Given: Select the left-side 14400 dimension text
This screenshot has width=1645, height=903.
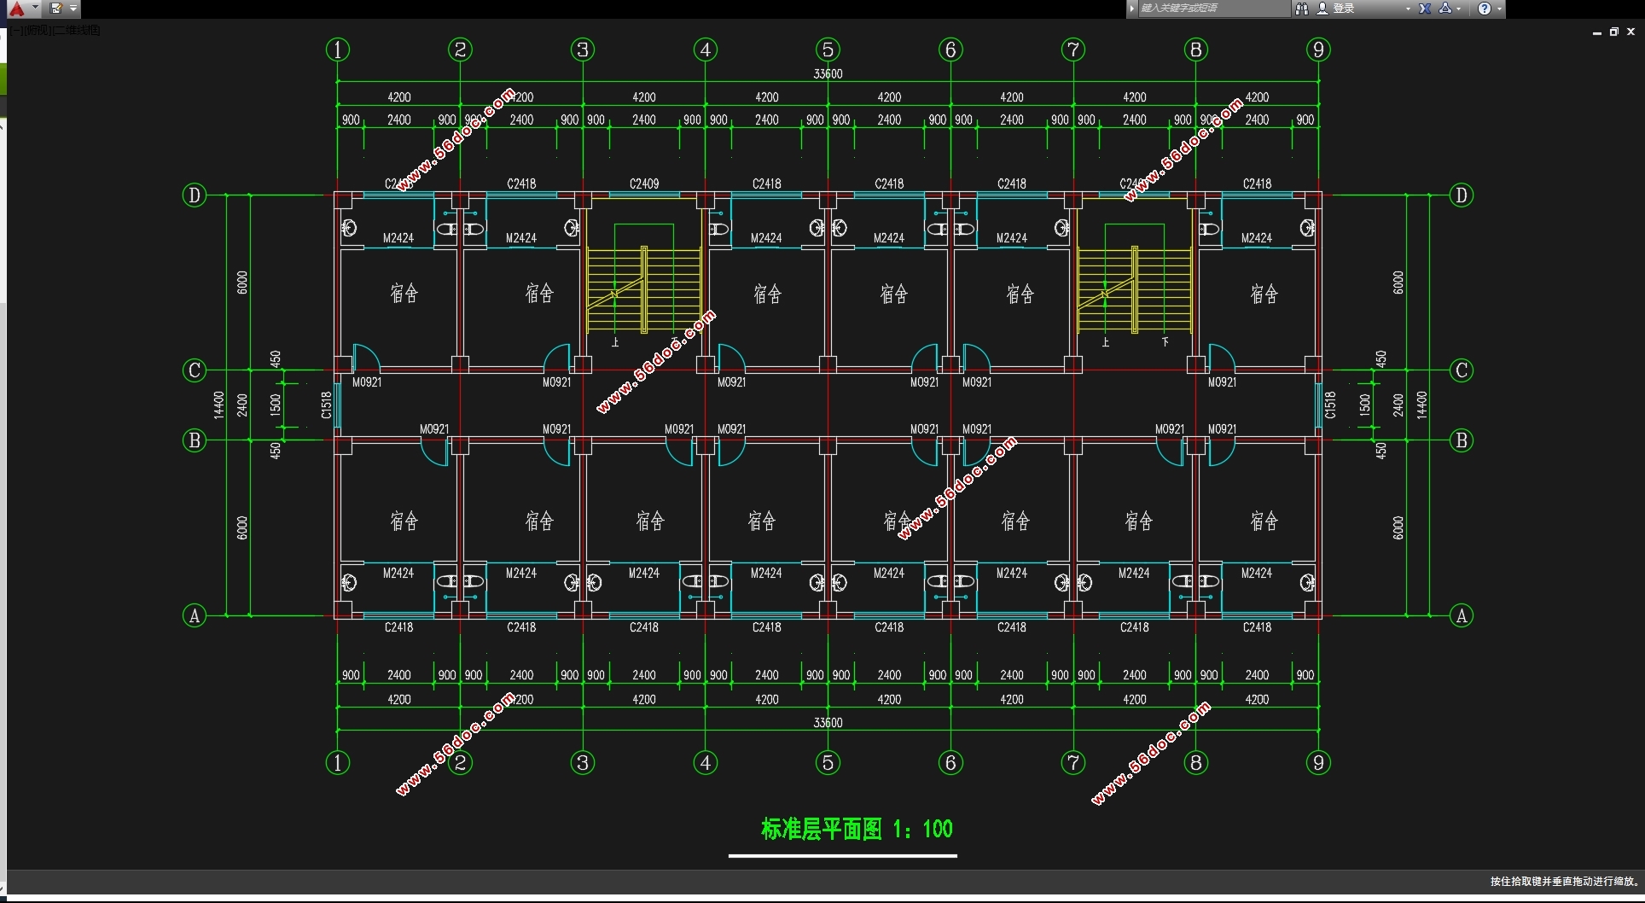Looking at the screenshot, I should (x=218, y=405).
